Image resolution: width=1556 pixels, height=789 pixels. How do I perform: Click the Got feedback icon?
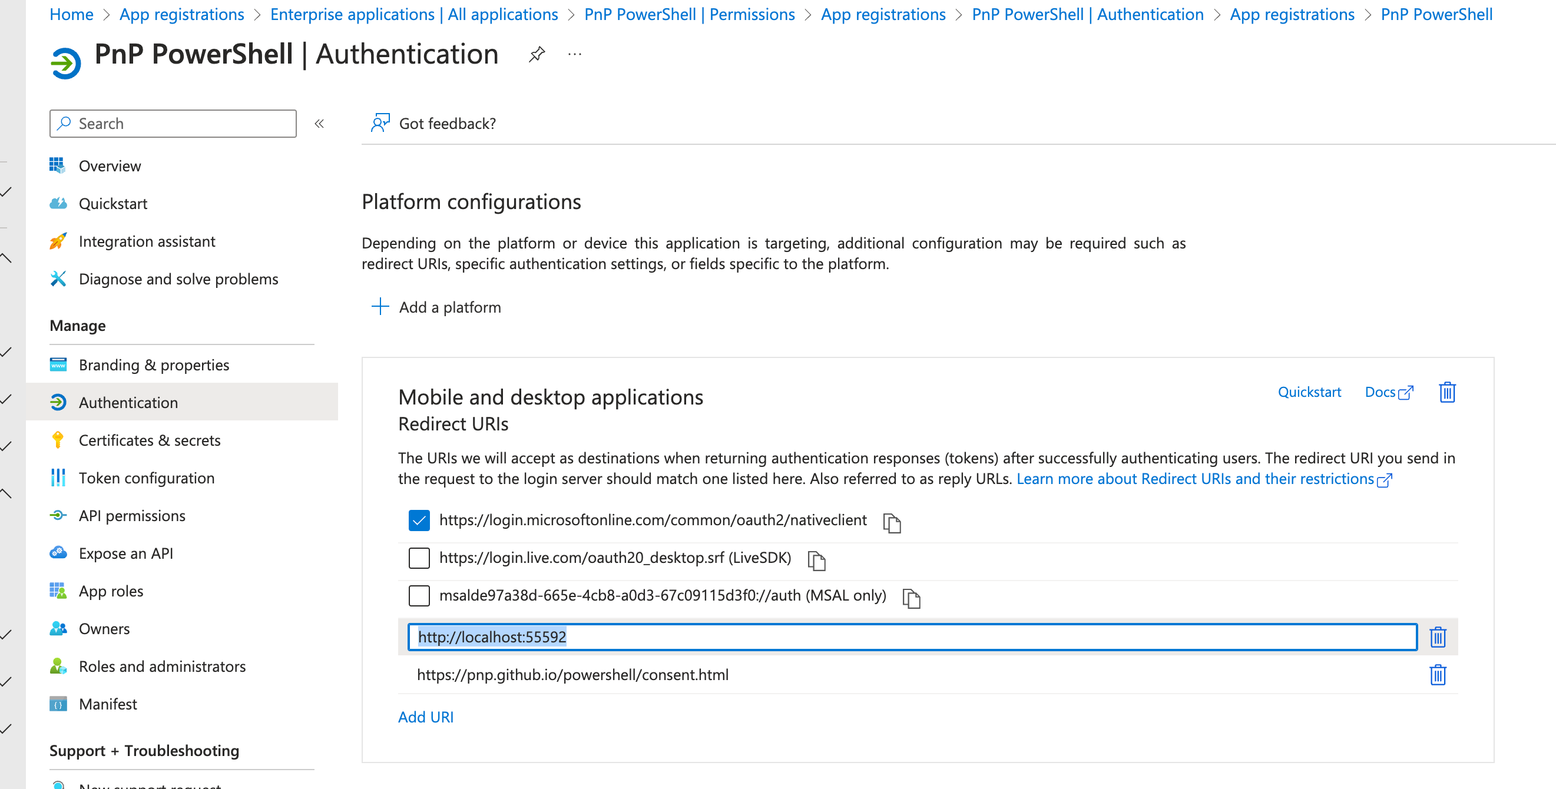click(380, 123)
